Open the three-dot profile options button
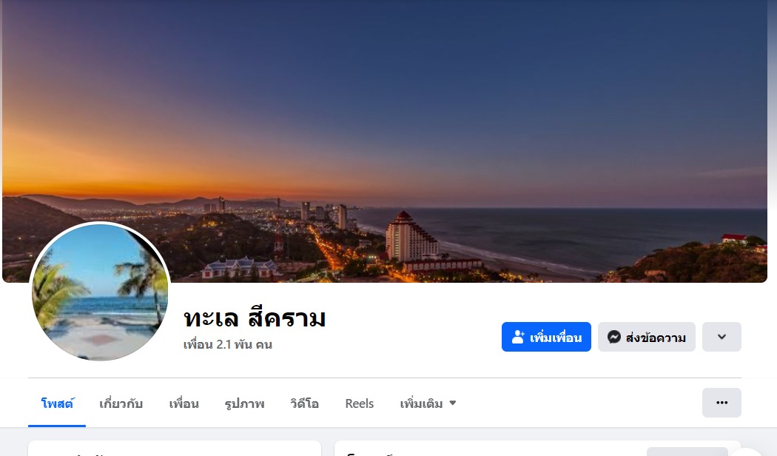This screenshot has height=456, width=777. (721, 403)
